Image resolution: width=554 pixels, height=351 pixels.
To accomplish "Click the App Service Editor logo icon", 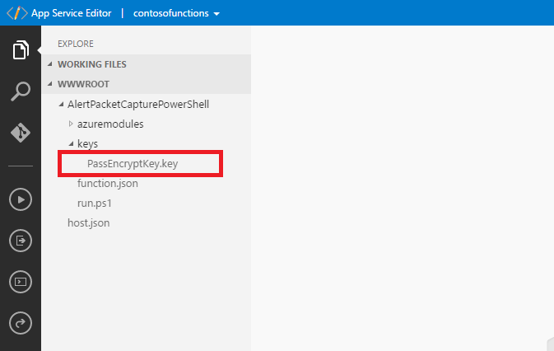I will (16, 13).
